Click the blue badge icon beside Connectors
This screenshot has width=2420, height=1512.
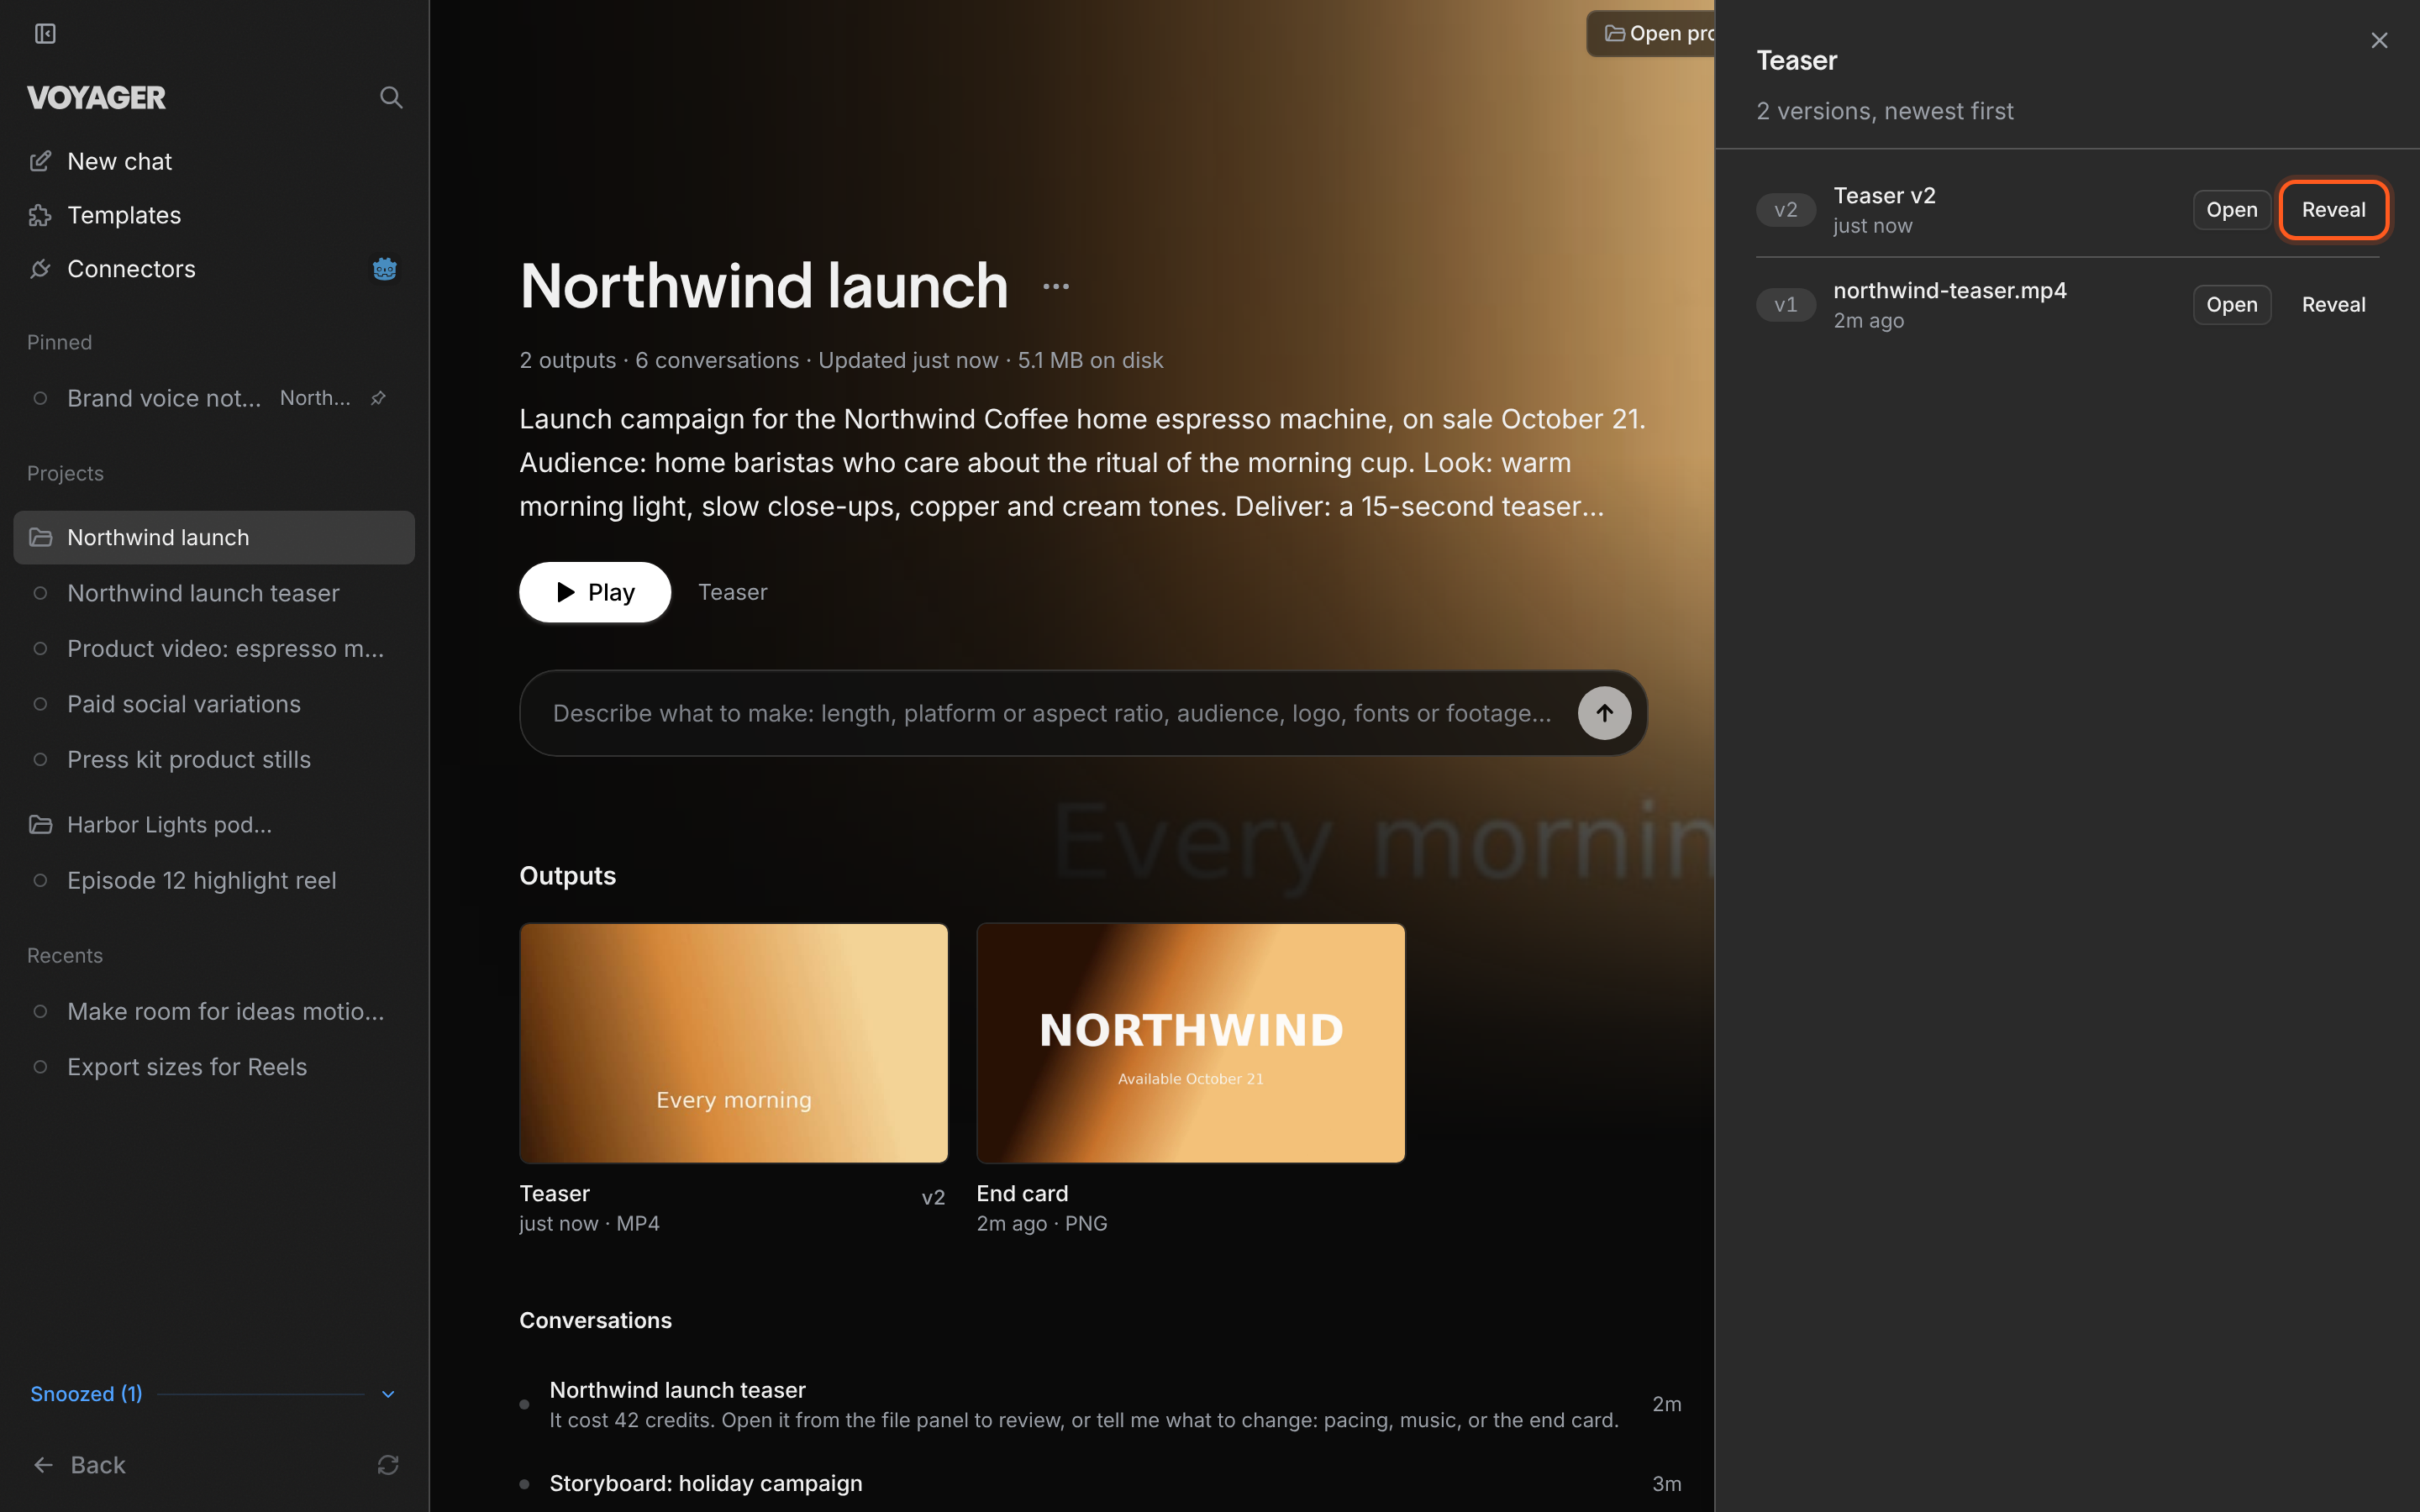[385, 269]
